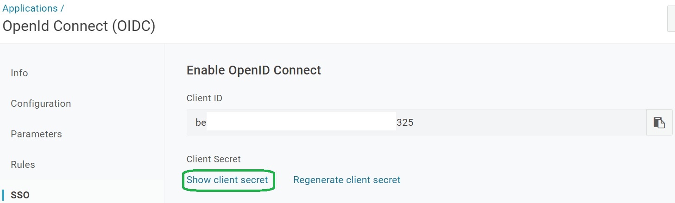Image resolution: width=675 pixels, height=203 pixels.
Task: Select the SSO sidebar tab
Action: tap(20, 195)
